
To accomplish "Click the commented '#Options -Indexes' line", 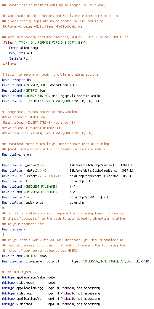I will pyautogui.click(x=42, y=26).
